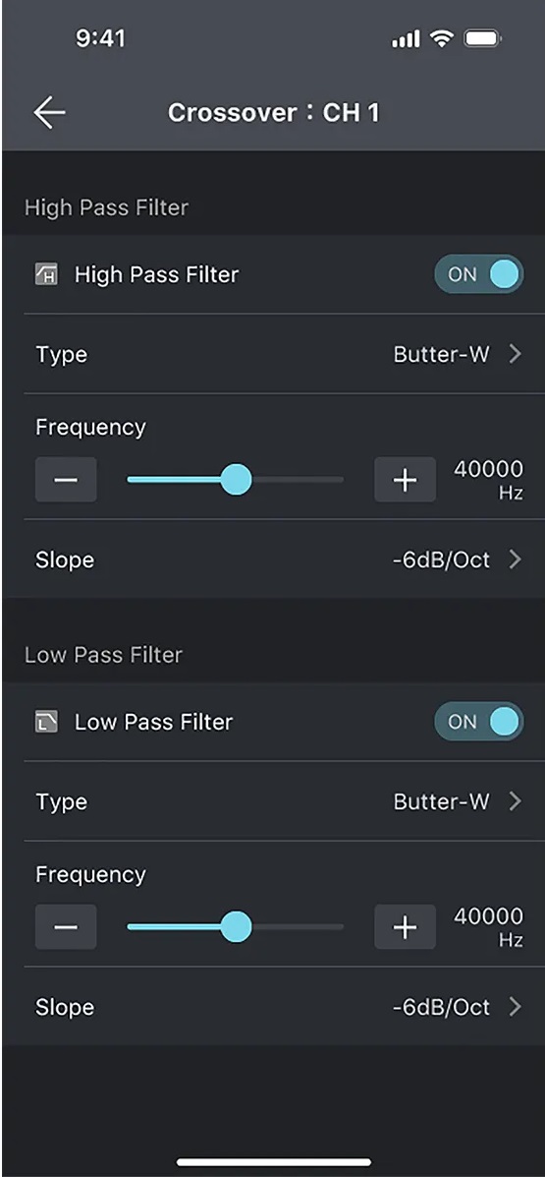
Task: Tap the back arrow icon
Action: 49,113
